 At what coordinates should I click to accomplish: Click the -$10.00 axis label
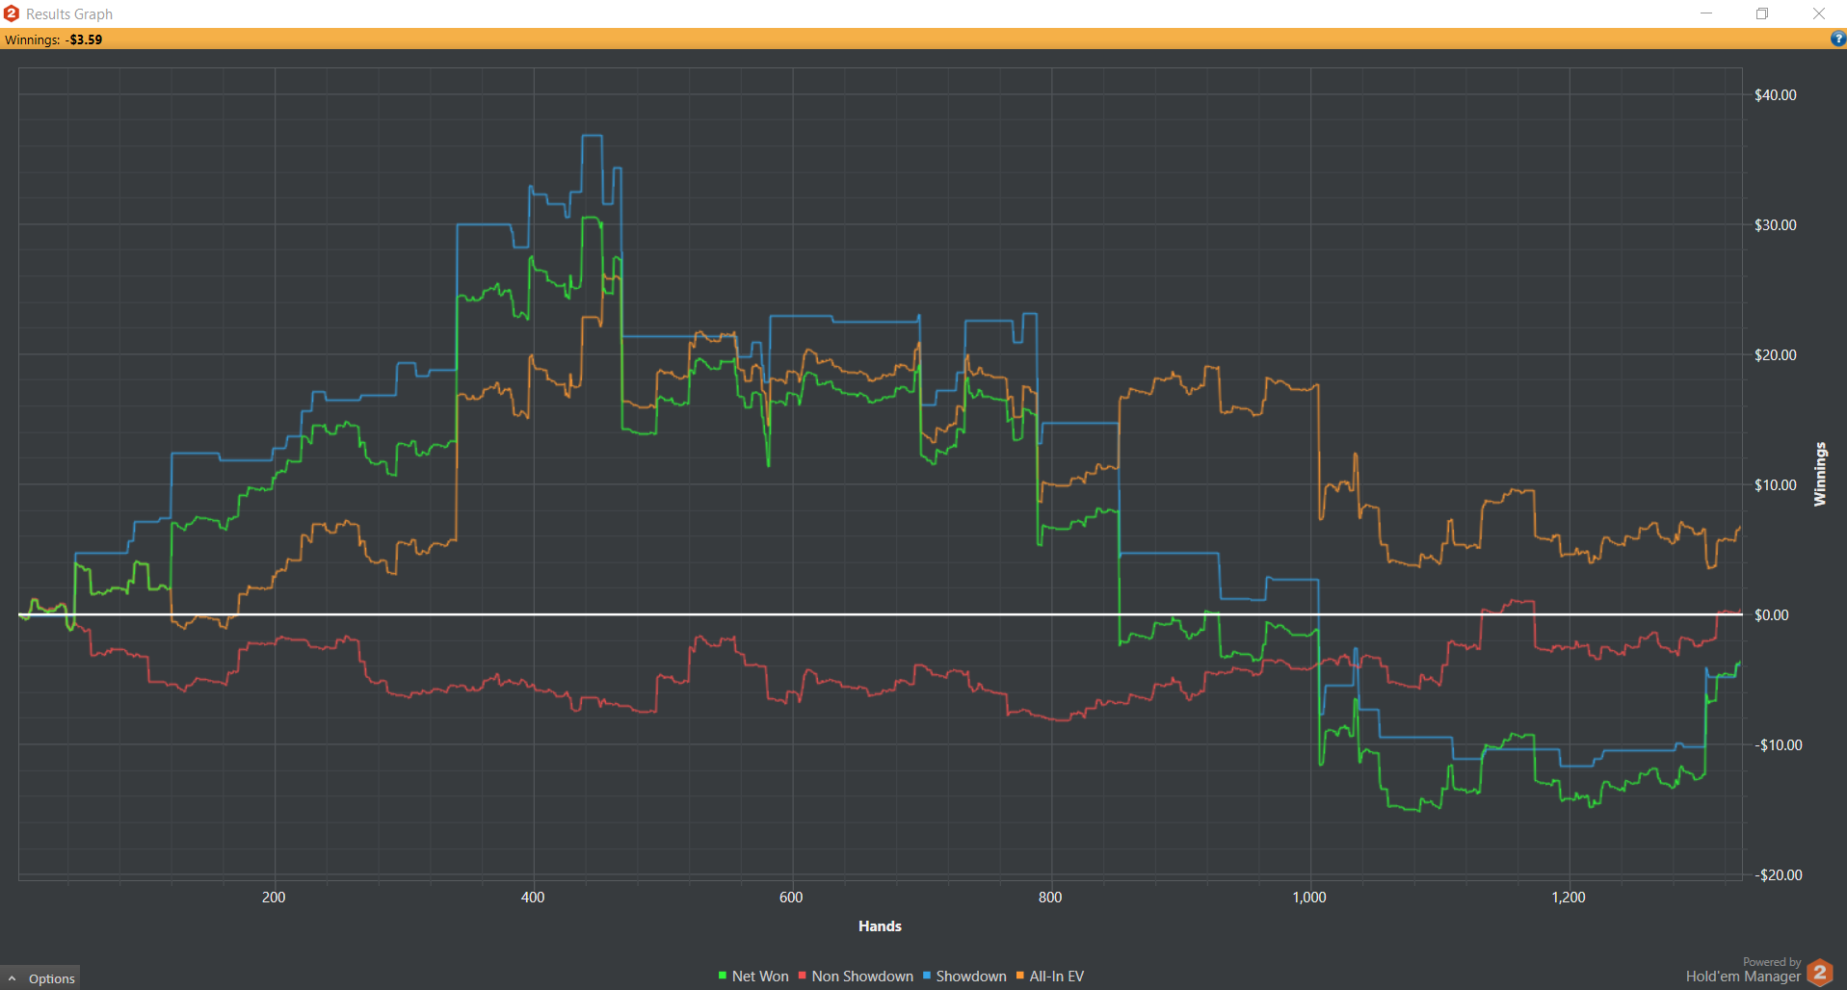tap(1778, 745)
